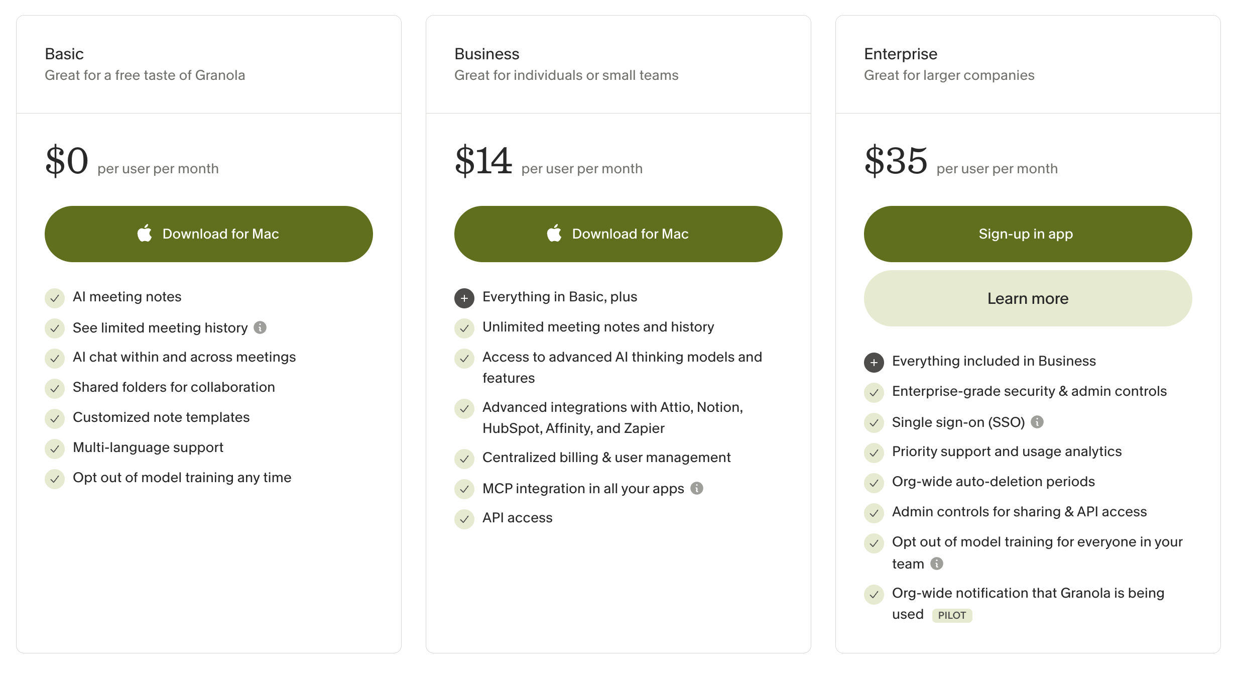Image resolution: width=1236 pixels, height=674 pixels.
Task: Click checkmark icon next to AI meeting notes
Action: point(55,298)
